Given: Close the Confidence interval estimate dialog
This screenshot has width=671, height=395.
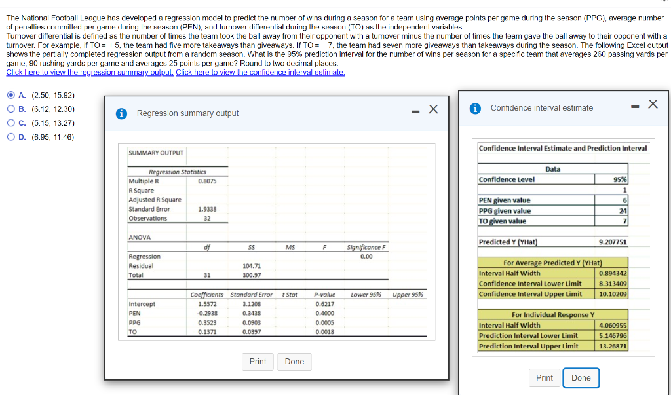Looking at the screenshot, I should click(652, 104).
